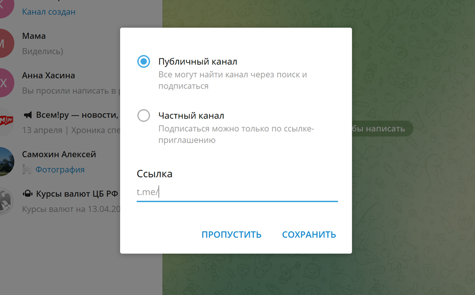Click the megaphone icon beside Всем!ру

coord(27,115)
